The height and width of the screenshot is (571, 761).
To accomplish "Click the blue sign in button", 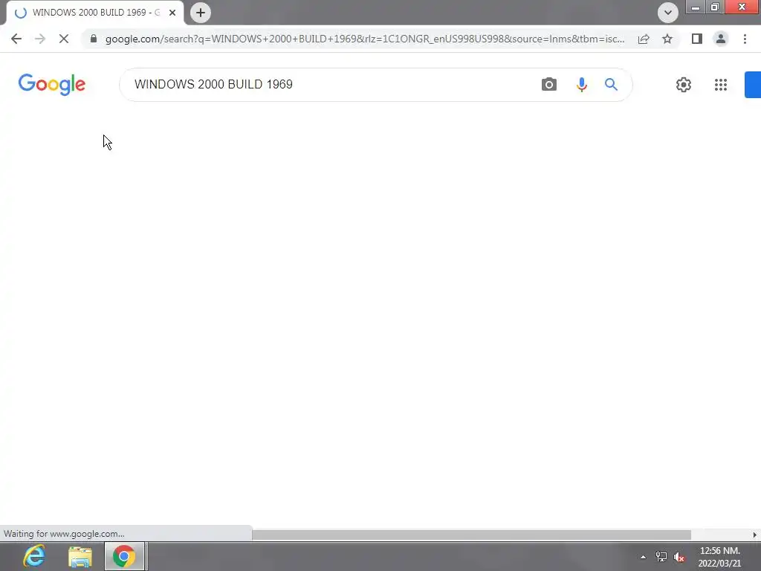I will pyautogui.click(x=753, y=85).
